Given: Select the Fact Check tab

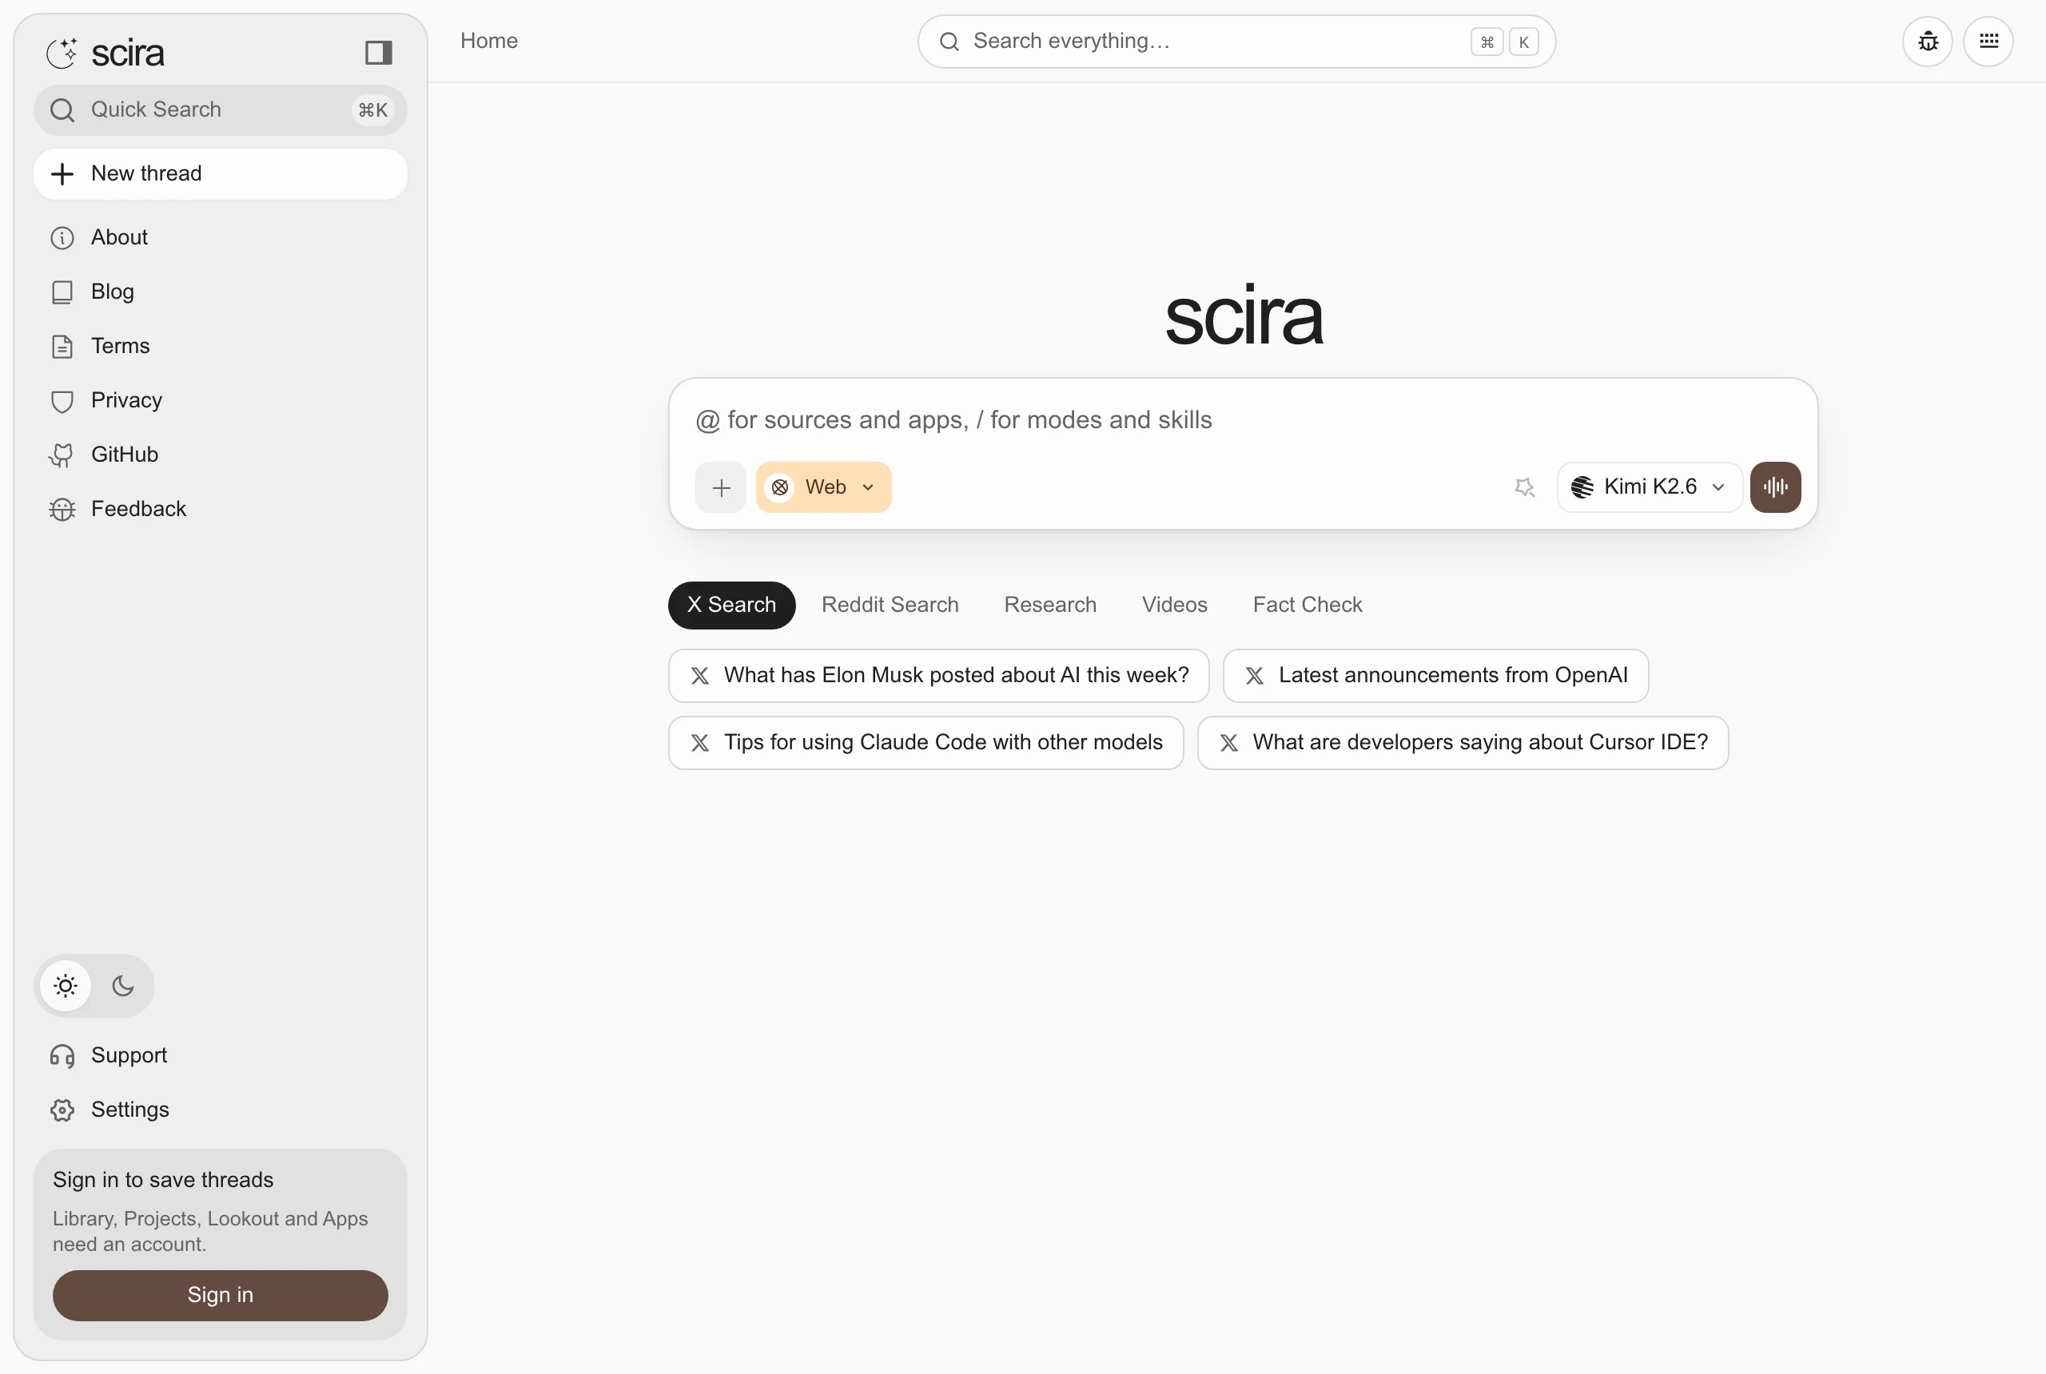Looking at the screenshot, I should (x=1307, y=606).
